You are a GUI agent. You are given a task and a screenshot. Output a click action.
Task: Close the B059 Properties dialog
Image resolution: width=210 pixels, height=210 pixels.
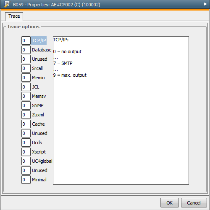pyautogui.click(x=205, y=4)
